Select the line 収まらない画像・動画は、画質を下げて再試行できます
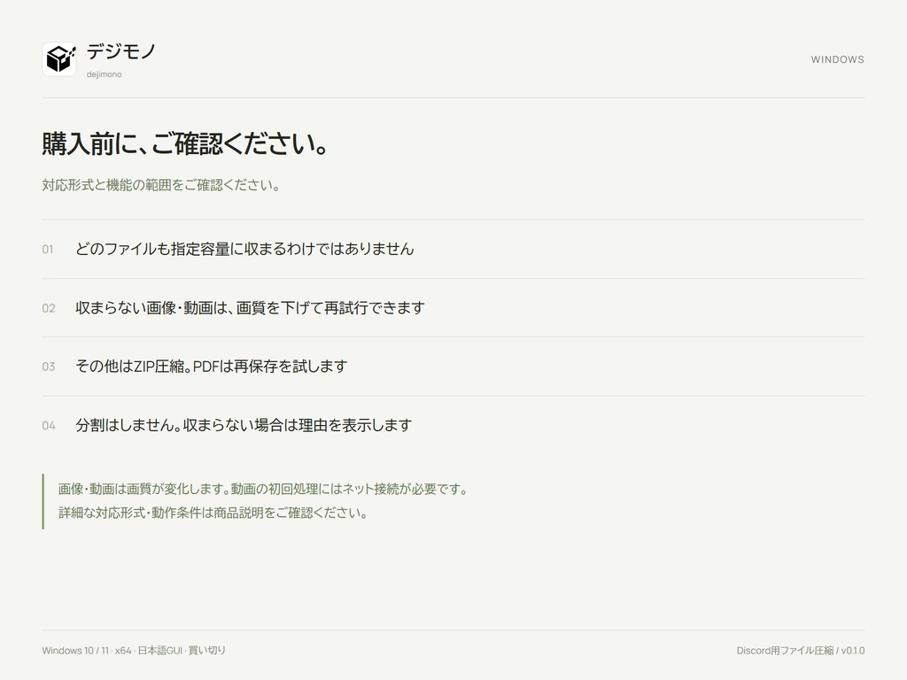 click(x=250, y=308)
